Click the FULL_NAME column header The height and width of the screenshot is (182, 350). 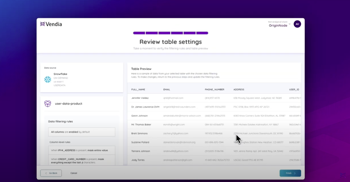(138, 90)
